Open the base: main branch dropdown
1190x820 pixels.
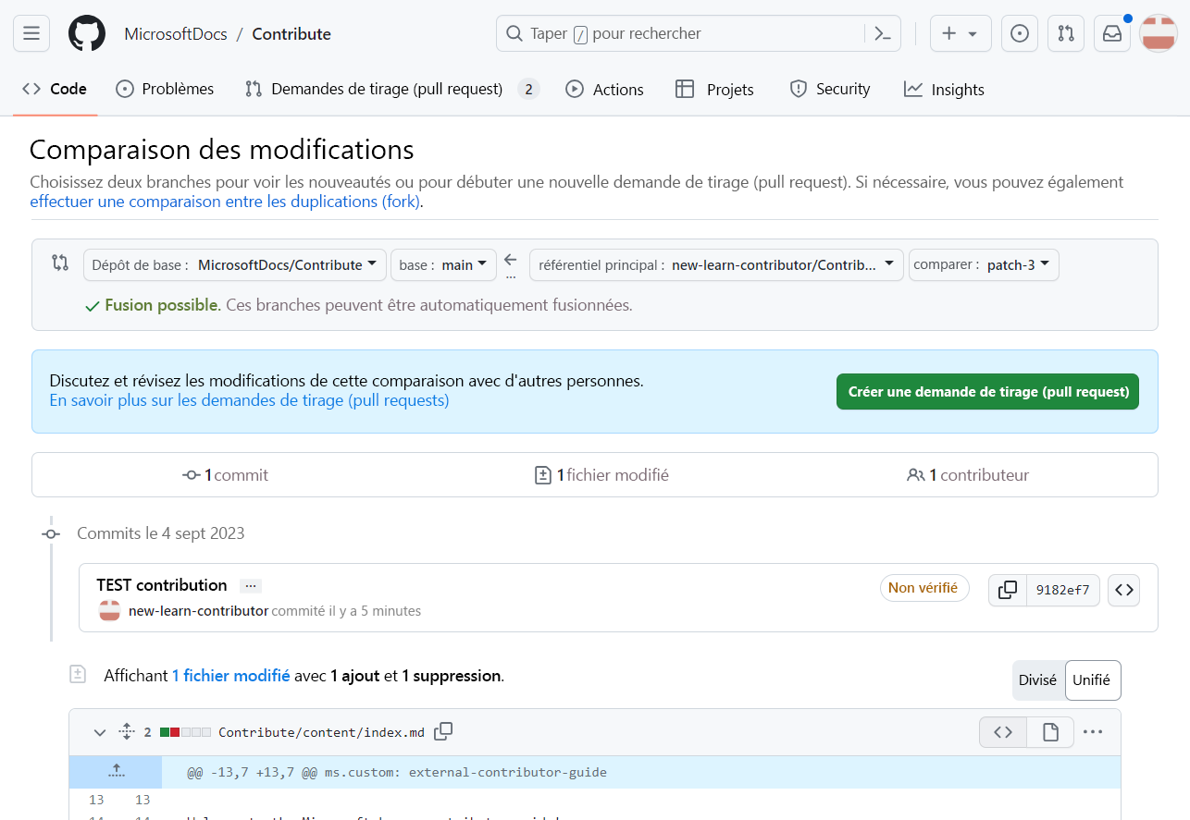(x=443, y=264)
